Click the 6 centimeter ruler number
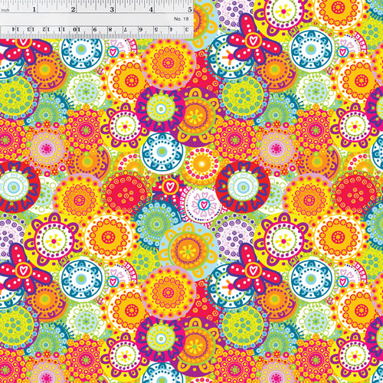 tap(141, 29)
